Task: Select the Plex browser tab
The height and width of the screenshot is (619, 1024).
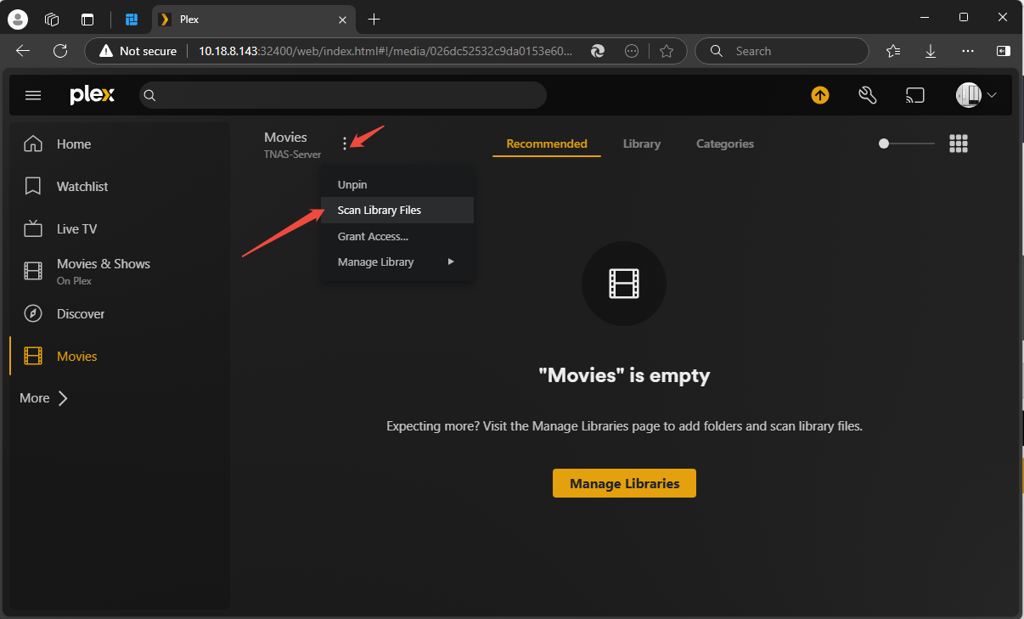Action: pyautogui.click(x=254, y=19)
